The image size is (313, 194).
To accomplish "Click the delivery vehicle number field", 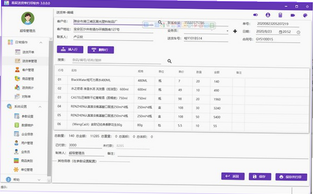I will pos(206,38).
